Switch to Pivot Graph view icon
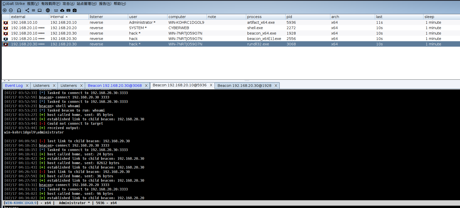Screen dimensions: 460x208 click(x=27, y=10)
